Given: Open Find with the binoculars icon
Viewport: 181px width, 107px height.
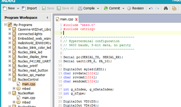Looking at the screenshot, I should (166, 8).
